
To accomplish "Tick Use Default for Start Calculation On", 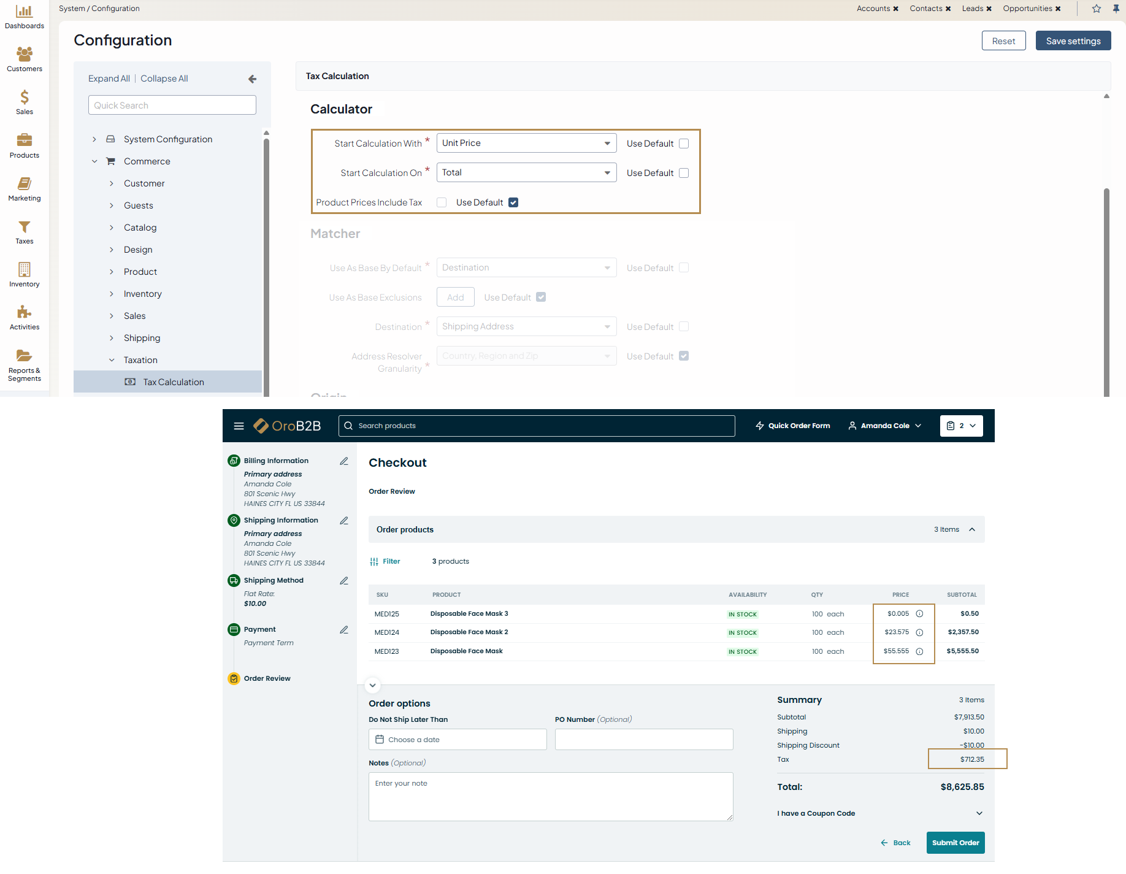I will (684, 173).
